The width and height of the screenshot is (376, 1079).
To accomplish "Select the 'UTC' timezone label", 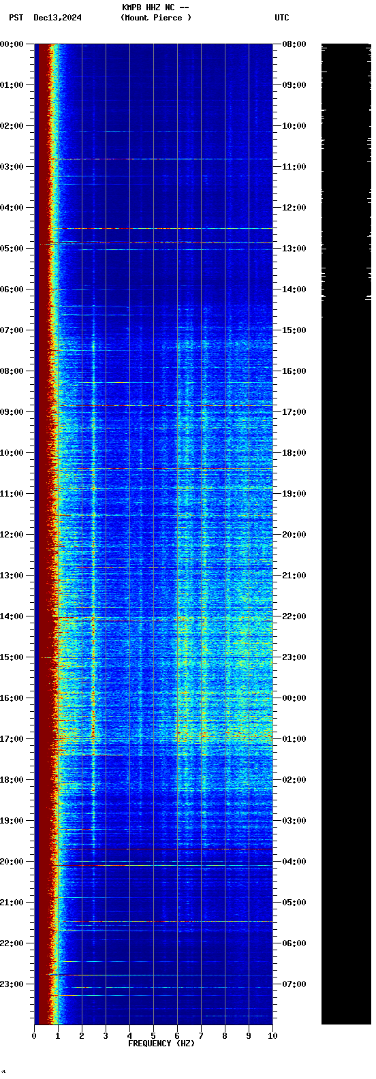I will (x=282, y=18).
